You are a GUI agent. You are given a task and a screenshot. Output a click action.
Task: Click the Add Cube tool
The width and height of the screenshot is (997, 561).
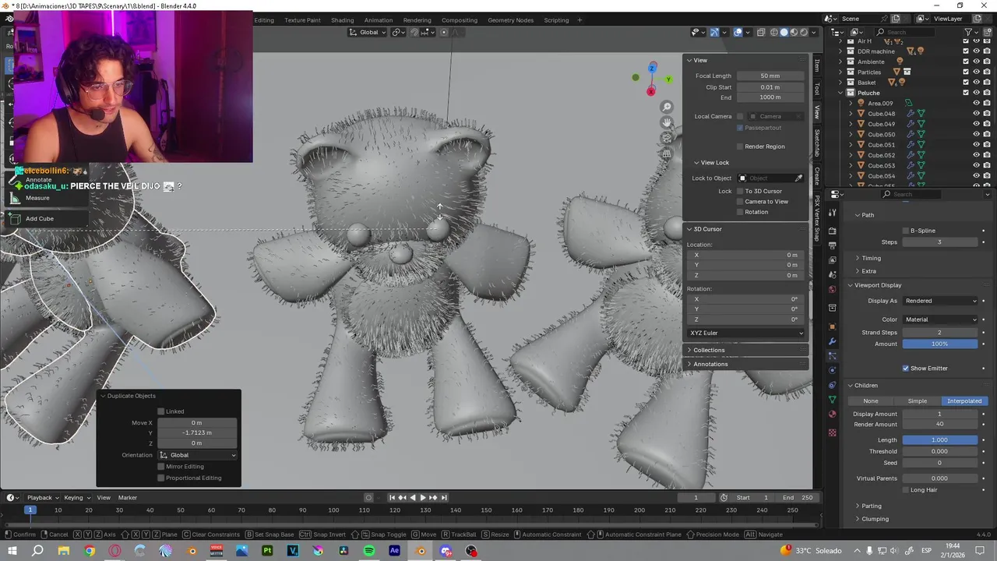point(39,219)
